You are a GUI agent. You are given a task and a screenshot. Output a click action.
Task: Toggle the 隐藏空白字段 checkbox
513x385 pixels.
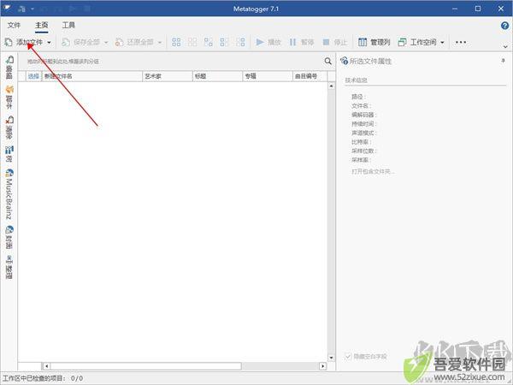point(348,356)
